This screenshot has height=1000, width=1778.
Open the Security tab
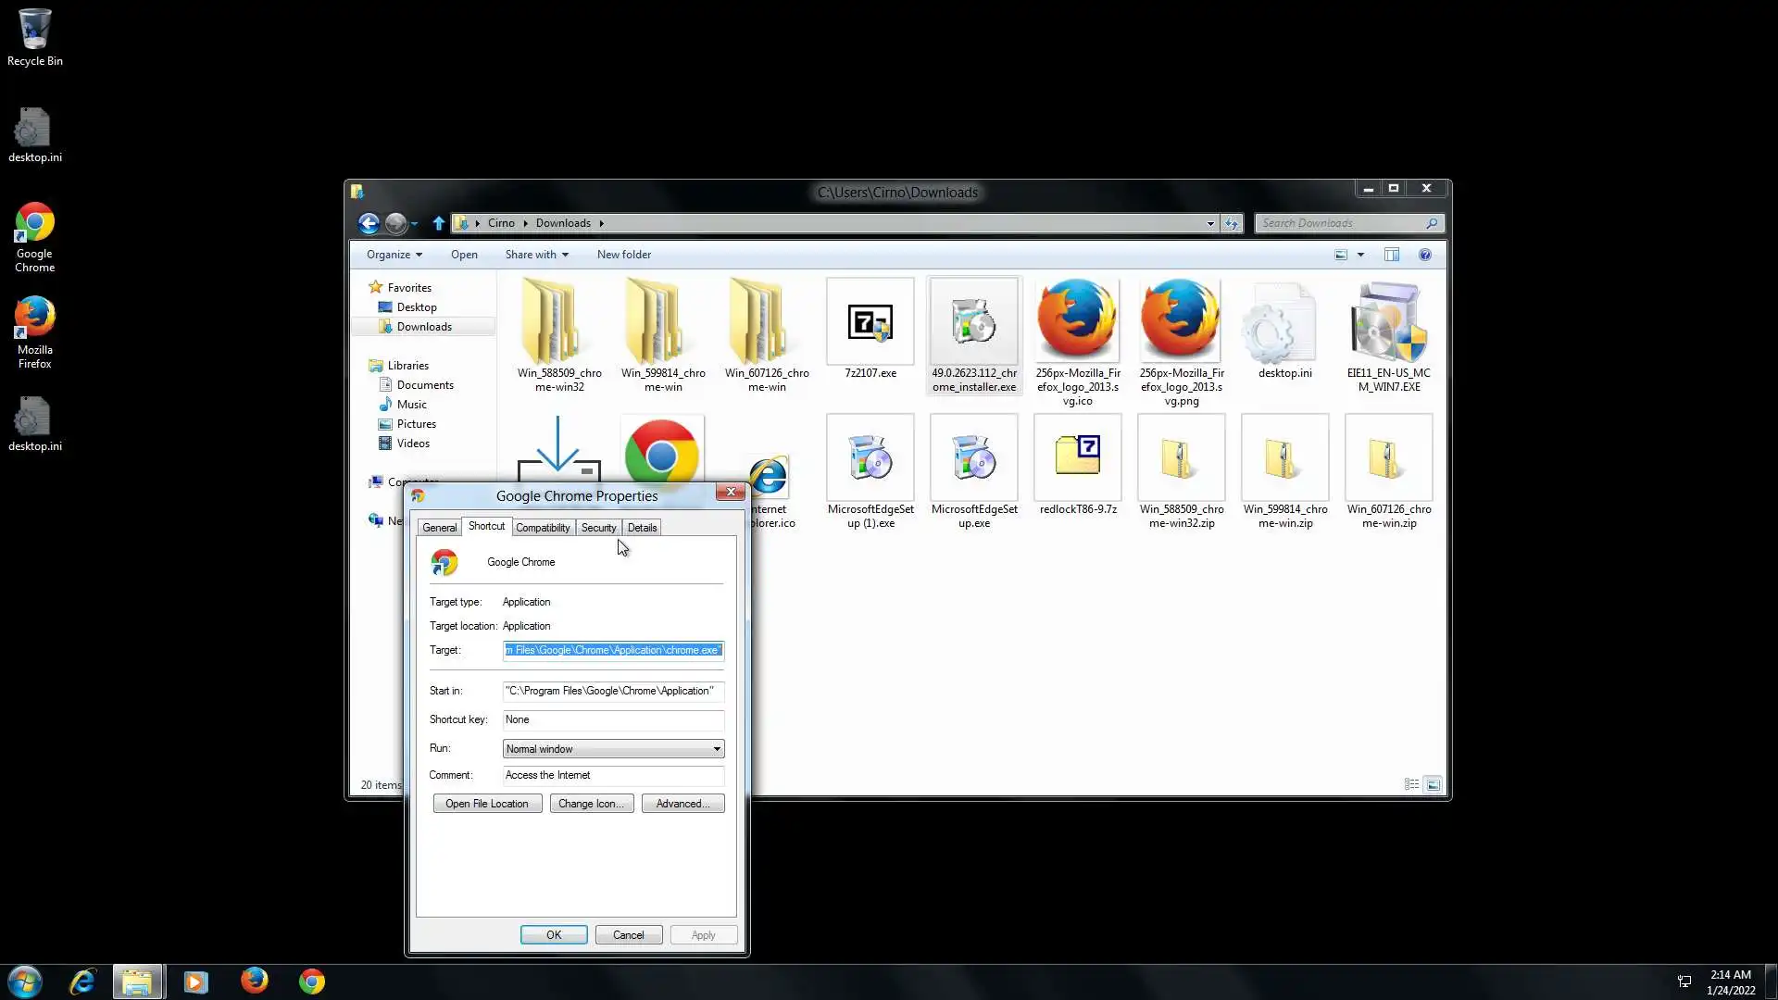(598, 528)
